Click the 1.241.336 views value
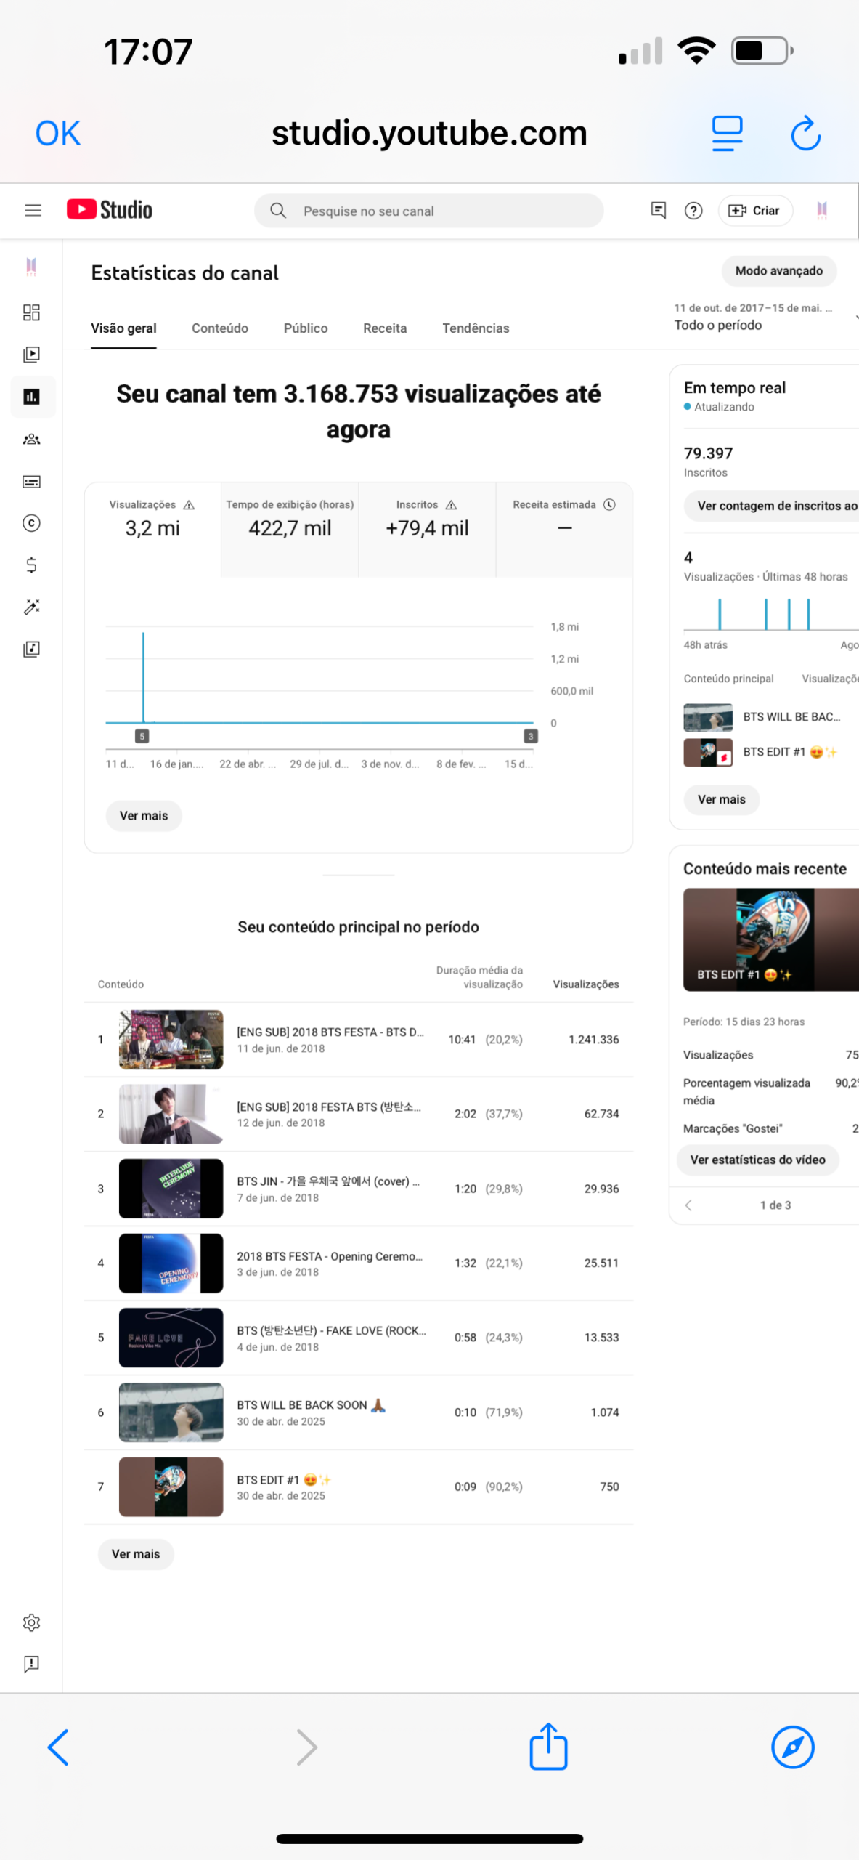 pos(593,1040)
